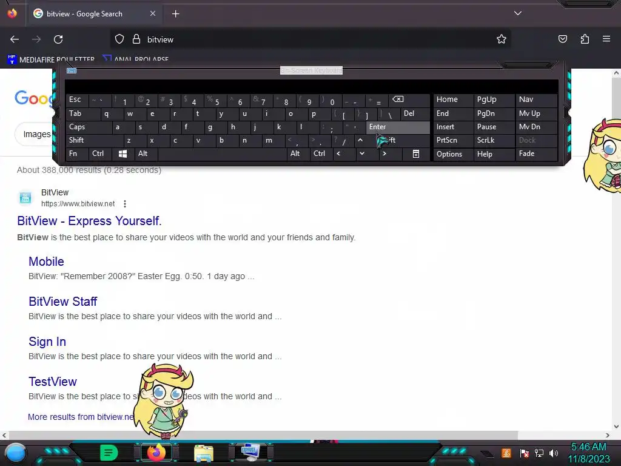The image size is (621, 466).
Task: Open the TestView sitelink
Action: (x=53, y=382)
